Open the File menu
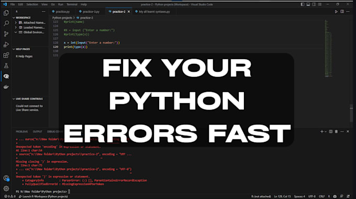 [13, 4]
